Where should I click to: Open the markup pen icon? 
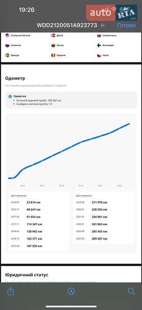pos(71,291)
